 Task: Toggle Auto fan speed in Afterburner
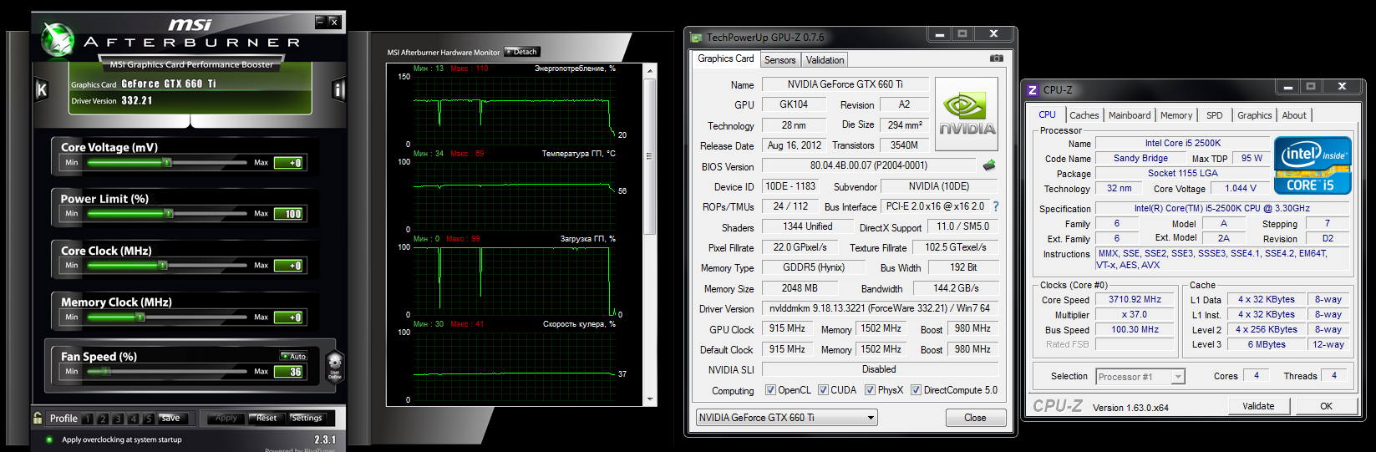coord(294,356)
